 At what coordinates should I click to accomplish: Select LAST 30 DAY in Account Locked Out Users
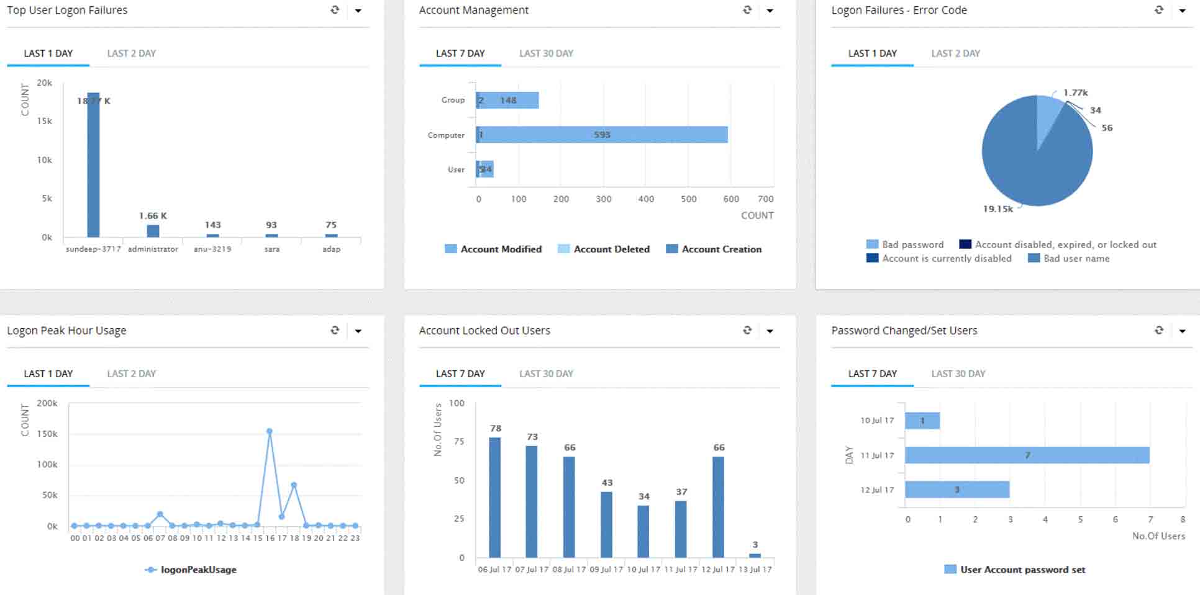pos(546,374)
